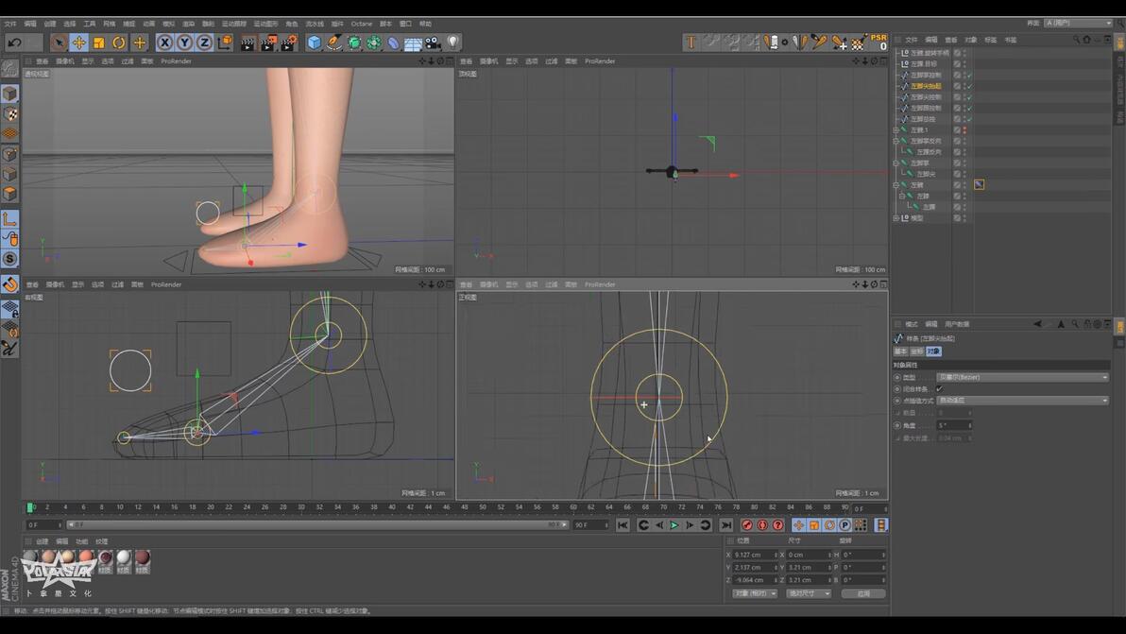
Task: Click the 应用 (Apply) button
Action: pos(862,593)
